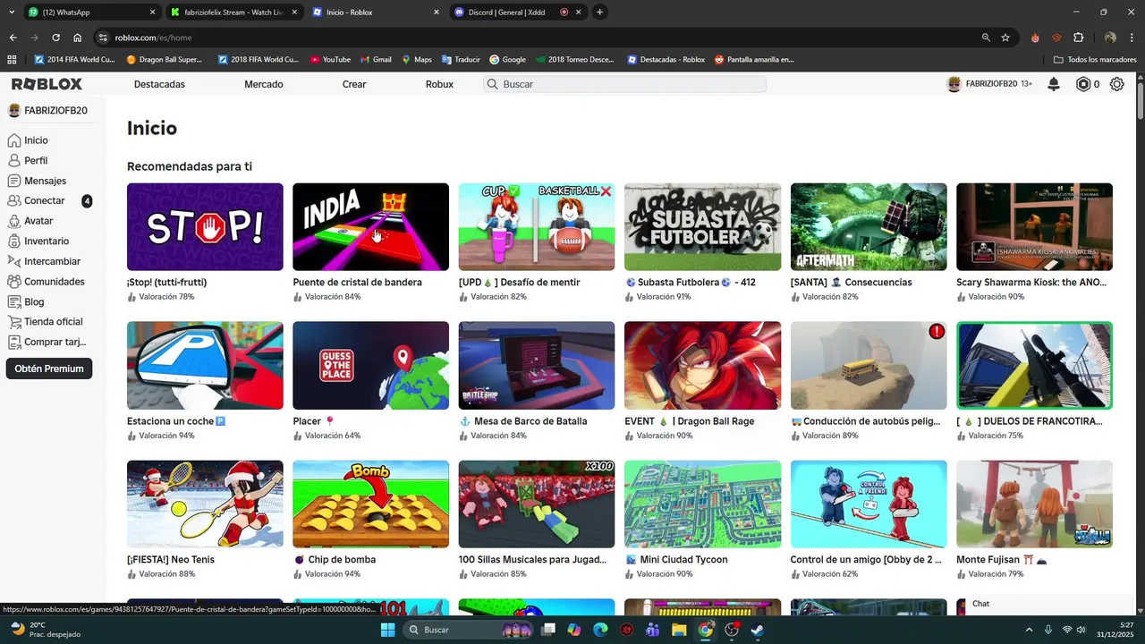
Task: Go to Chrome home page button
Action: click(78, 38)
